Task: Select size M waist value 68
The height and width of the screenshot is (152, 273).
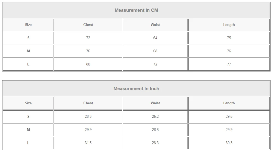Action: point(155,51)
